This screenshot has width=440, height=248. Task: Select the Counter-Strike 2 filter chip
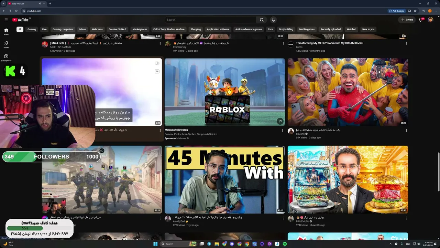tap(118, 29)
